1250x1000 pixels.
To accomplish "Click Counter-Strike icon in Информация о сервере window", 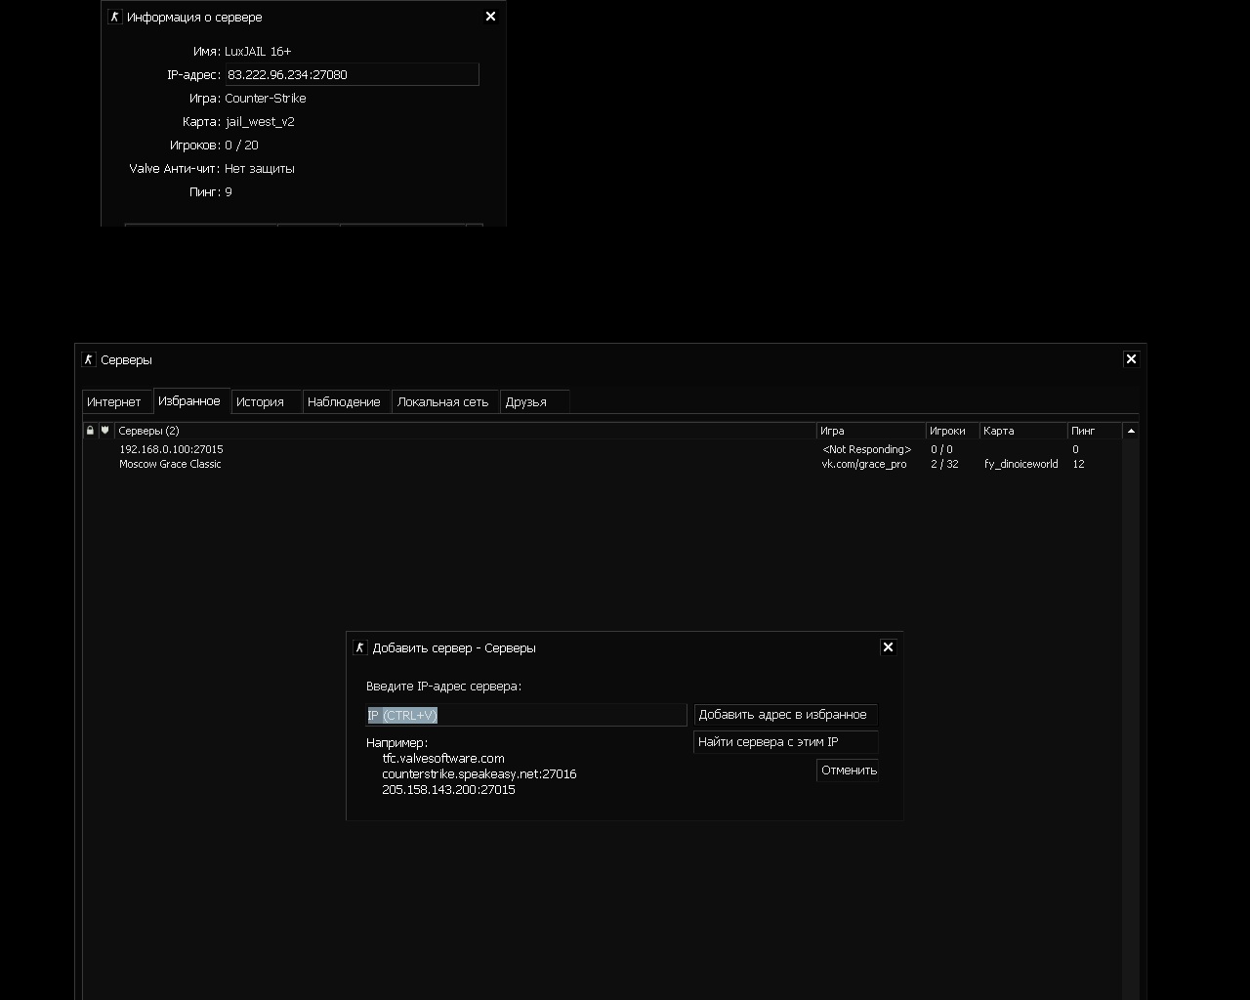I will pos(115,17).
